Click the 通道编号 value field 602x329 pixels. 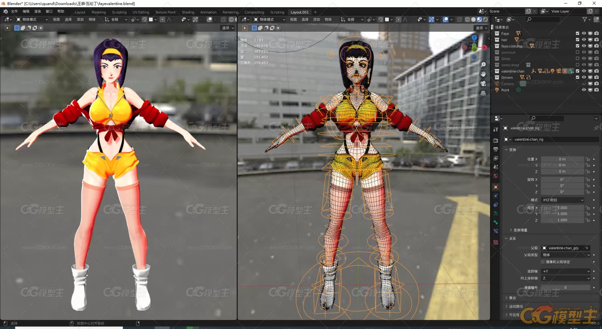pyautogui.click(x=565, y=288)
